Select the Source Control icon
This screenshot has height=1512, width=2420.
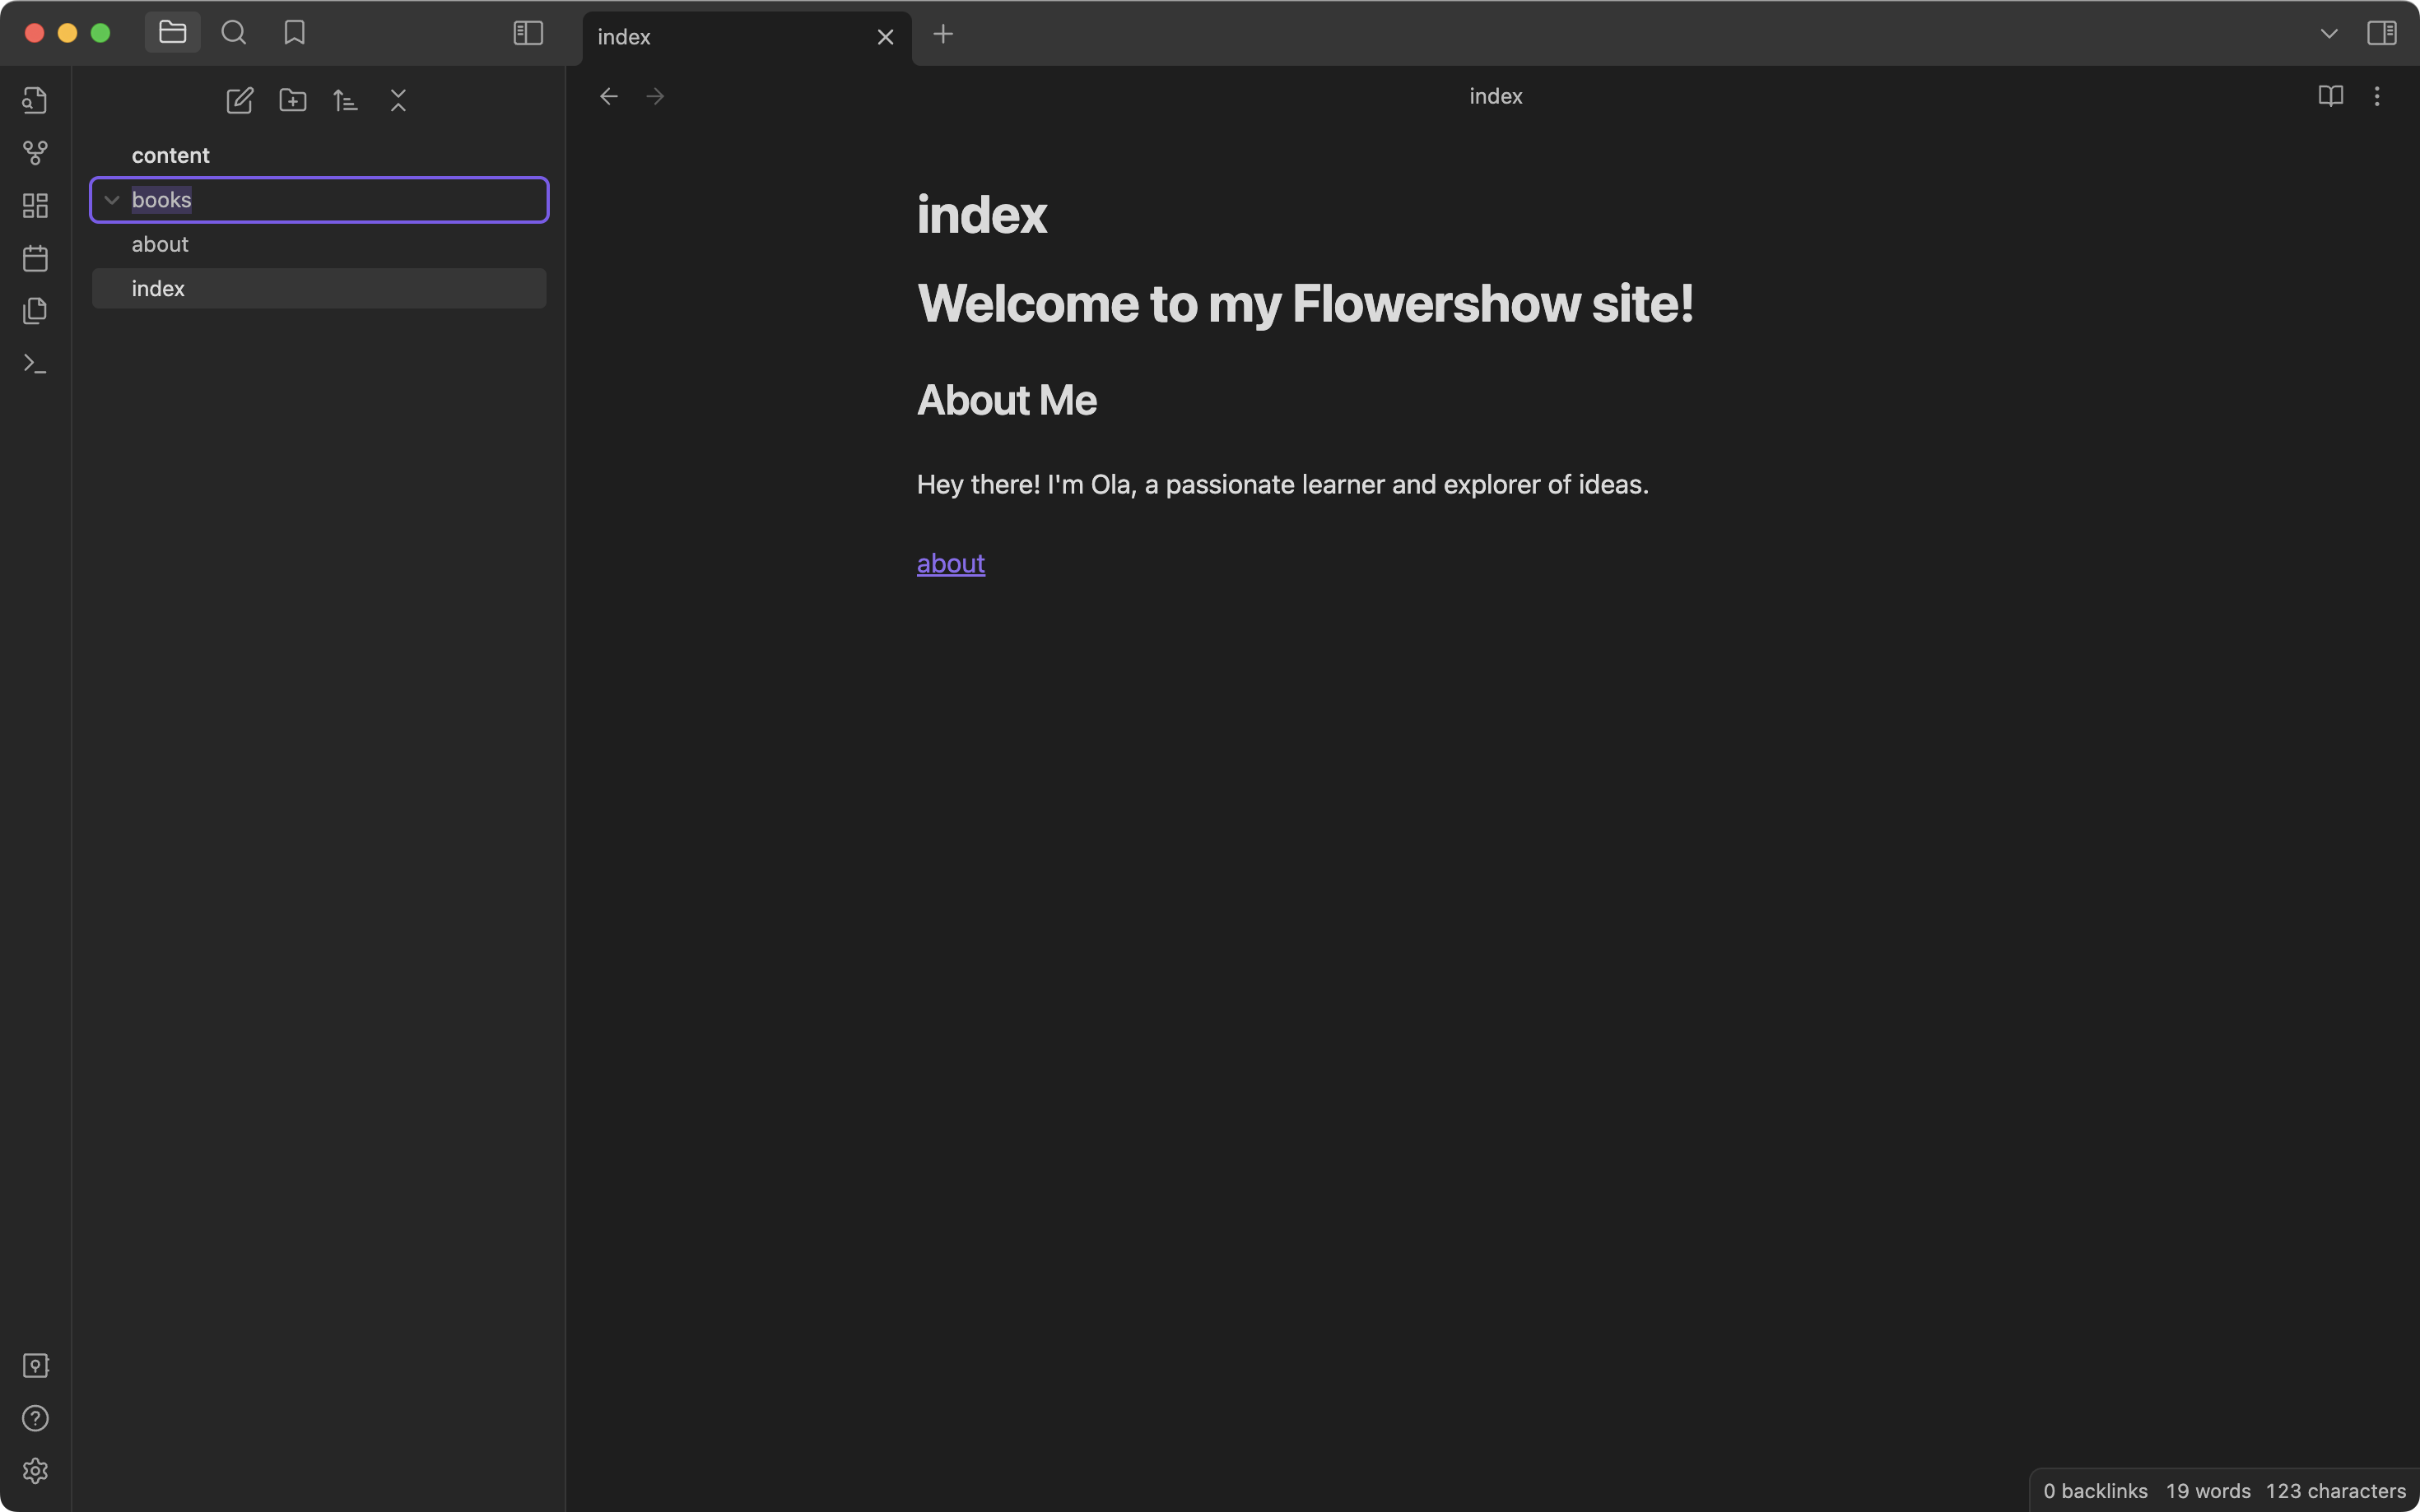click(x=35, y=153)
